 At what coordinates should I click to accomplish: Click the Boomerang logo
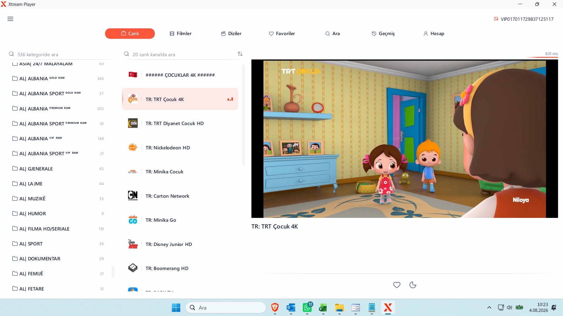[x=133, y=268]
